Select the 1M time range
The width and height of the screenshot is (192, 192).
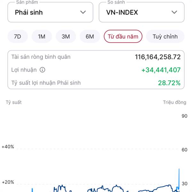[x=42, y=36]
